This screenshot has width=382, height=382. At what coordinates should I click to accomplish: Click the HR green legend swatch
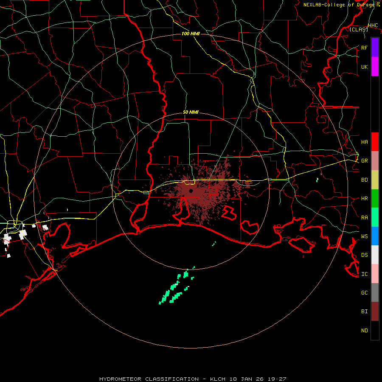[375, 198]
